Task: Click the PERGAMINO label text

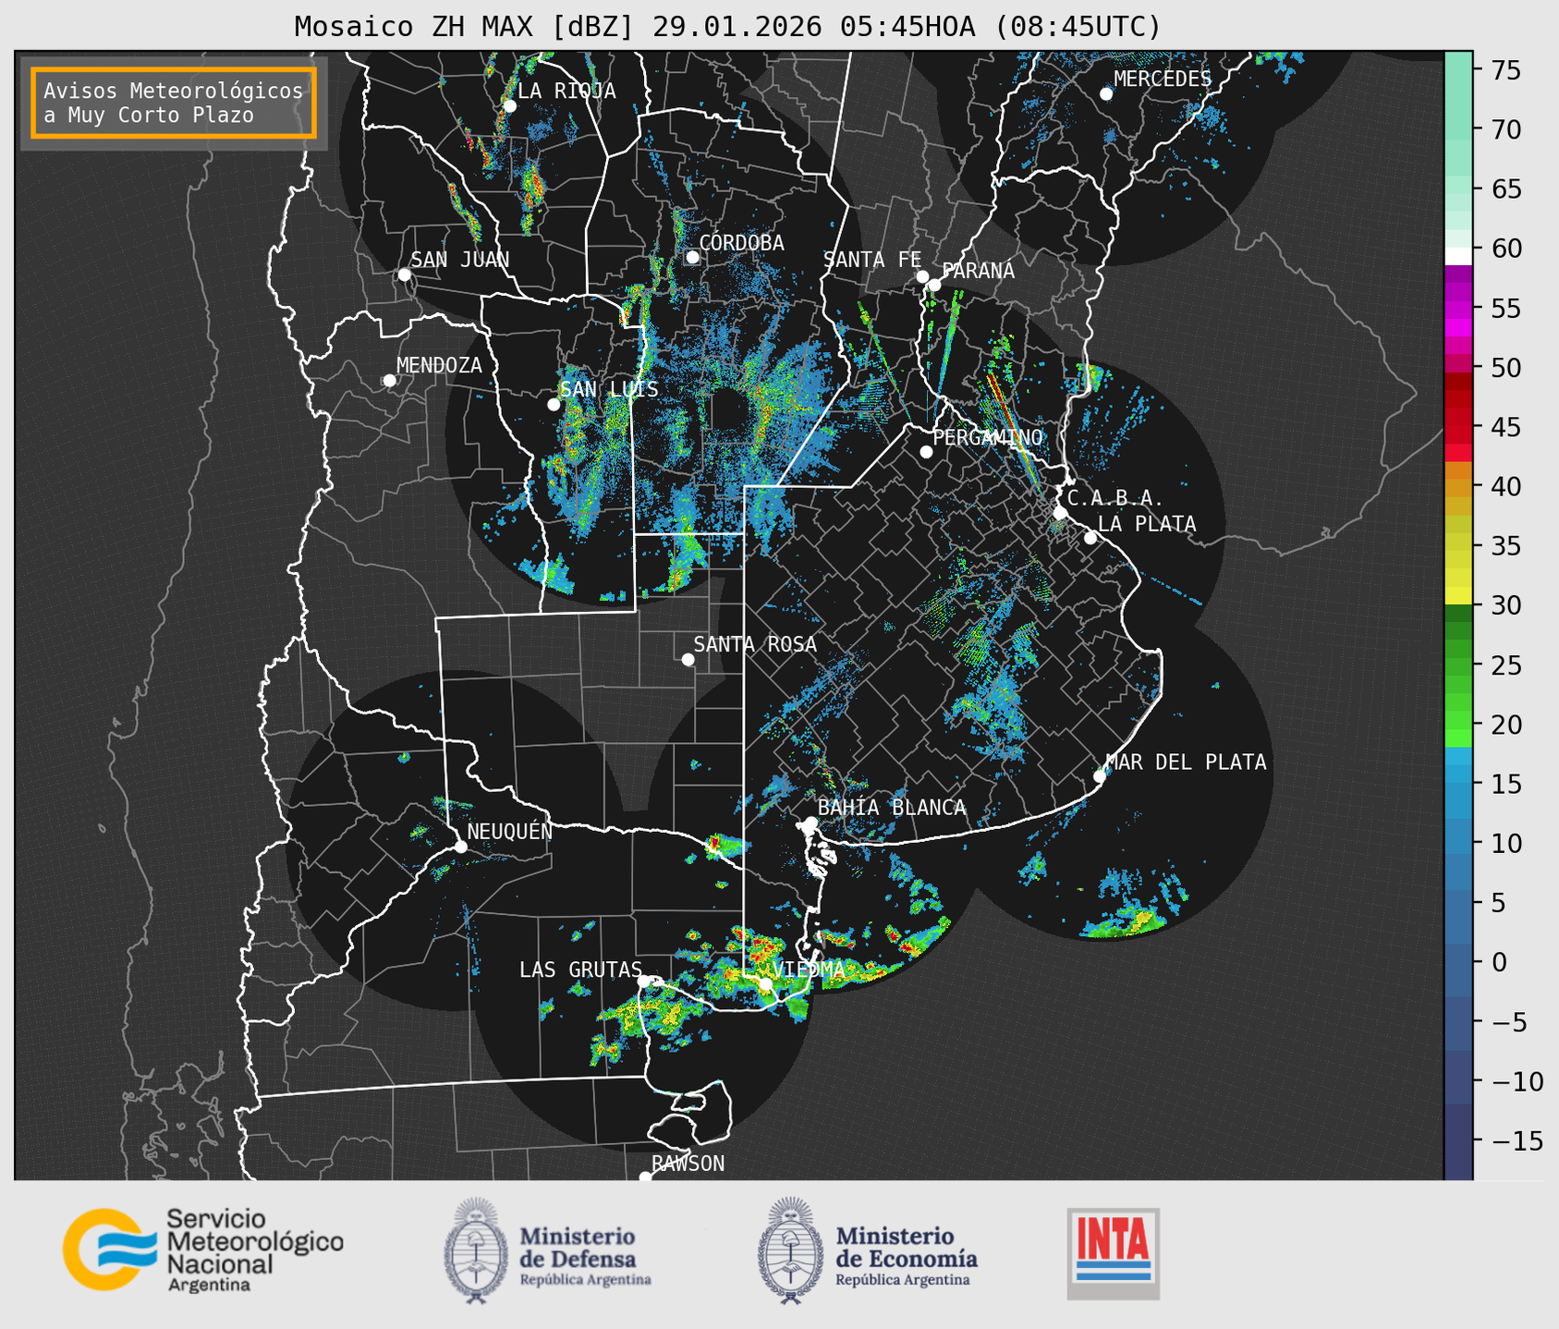Action: (x=988, y=437)
